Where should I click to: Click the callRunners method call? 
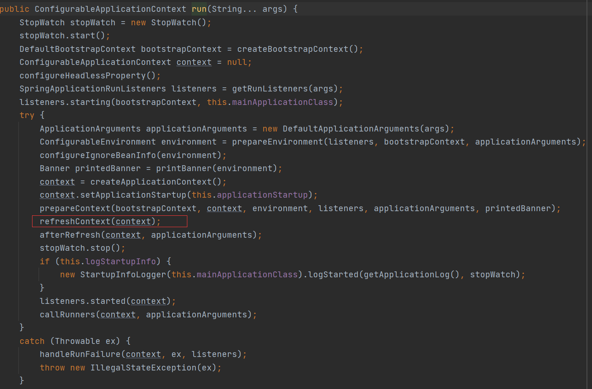pos(67,314)
